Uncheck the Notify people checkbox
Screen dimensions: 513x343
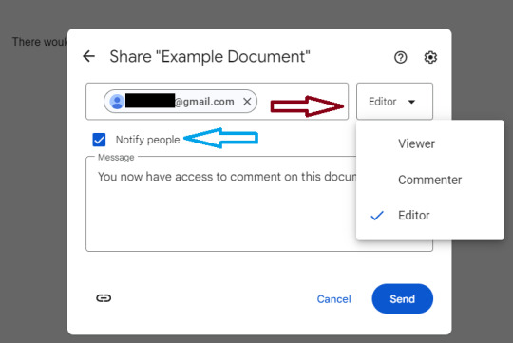coord(99,140)
